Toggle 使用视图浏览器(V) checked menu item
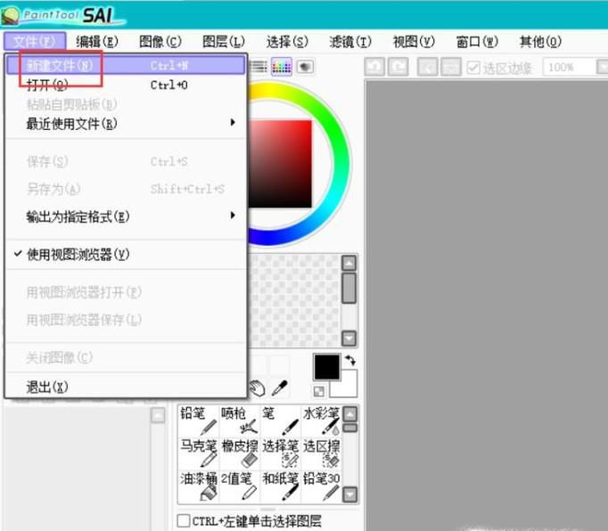The width and height of the screenshot is (608, 531). click(126, 255)
